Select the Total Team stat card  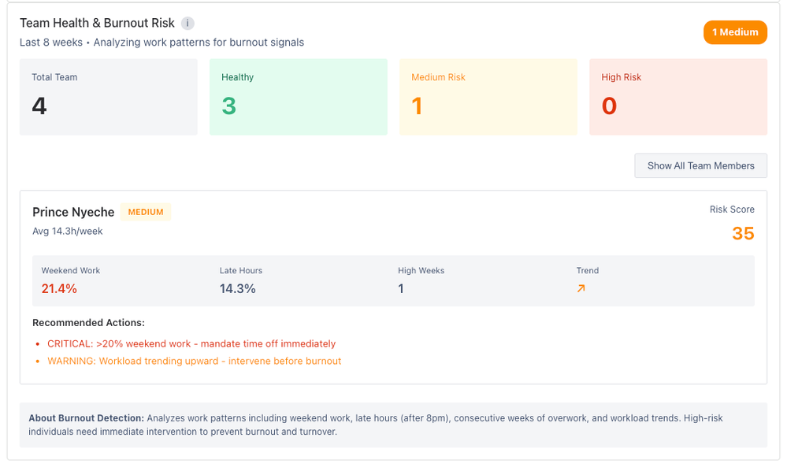108,97
